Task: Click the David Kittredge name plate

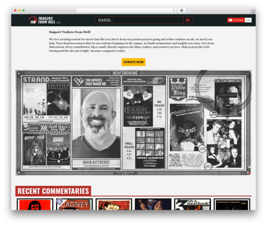Action: [96, 164]
